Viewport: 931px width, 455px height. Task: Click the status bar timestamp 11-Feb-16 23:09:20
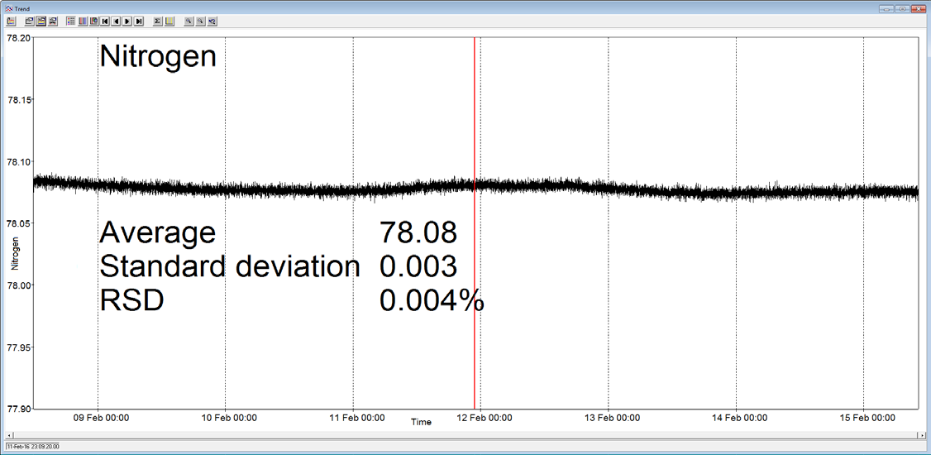point(32,446)
